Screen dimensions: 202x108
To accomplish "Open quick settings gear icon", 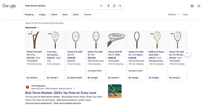I will point(192,6).
